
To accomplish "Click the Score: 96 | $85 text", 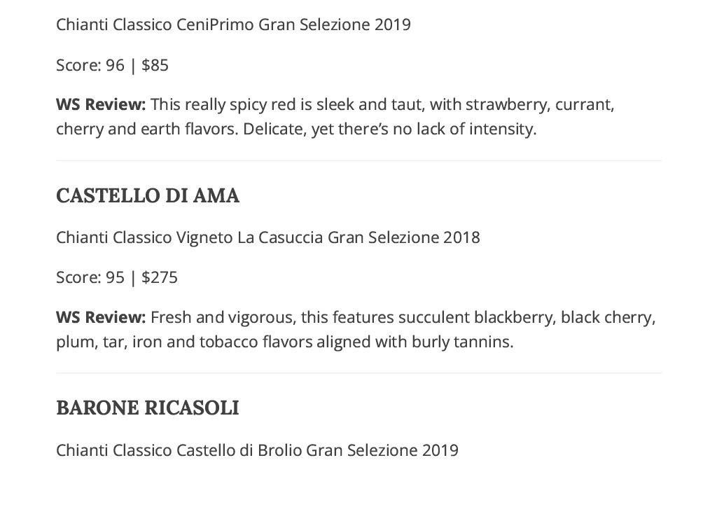I will pos(113,65).
